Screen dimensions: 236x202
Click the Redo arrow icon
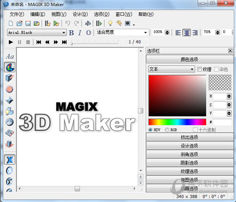(76, 24)
